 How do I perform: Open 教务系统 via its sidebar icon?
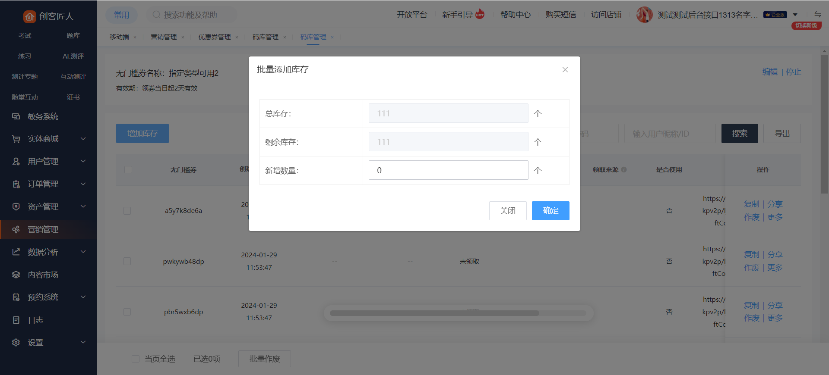[16, 116]
